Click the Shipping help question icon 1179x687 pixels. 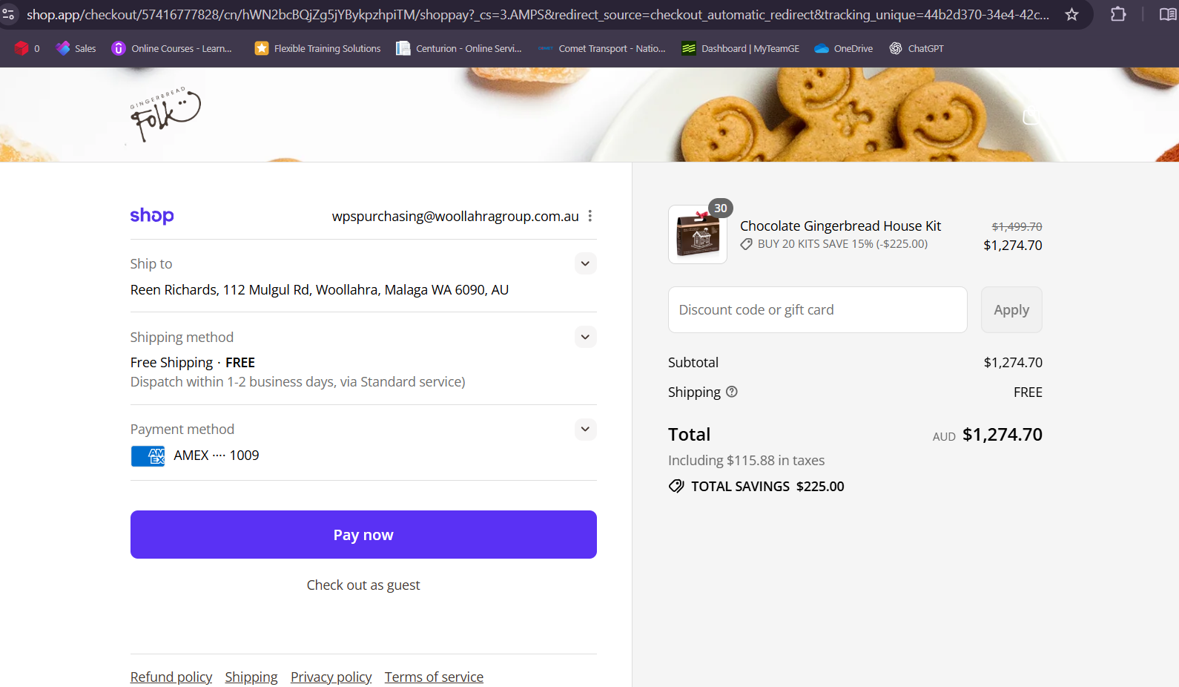732,392
